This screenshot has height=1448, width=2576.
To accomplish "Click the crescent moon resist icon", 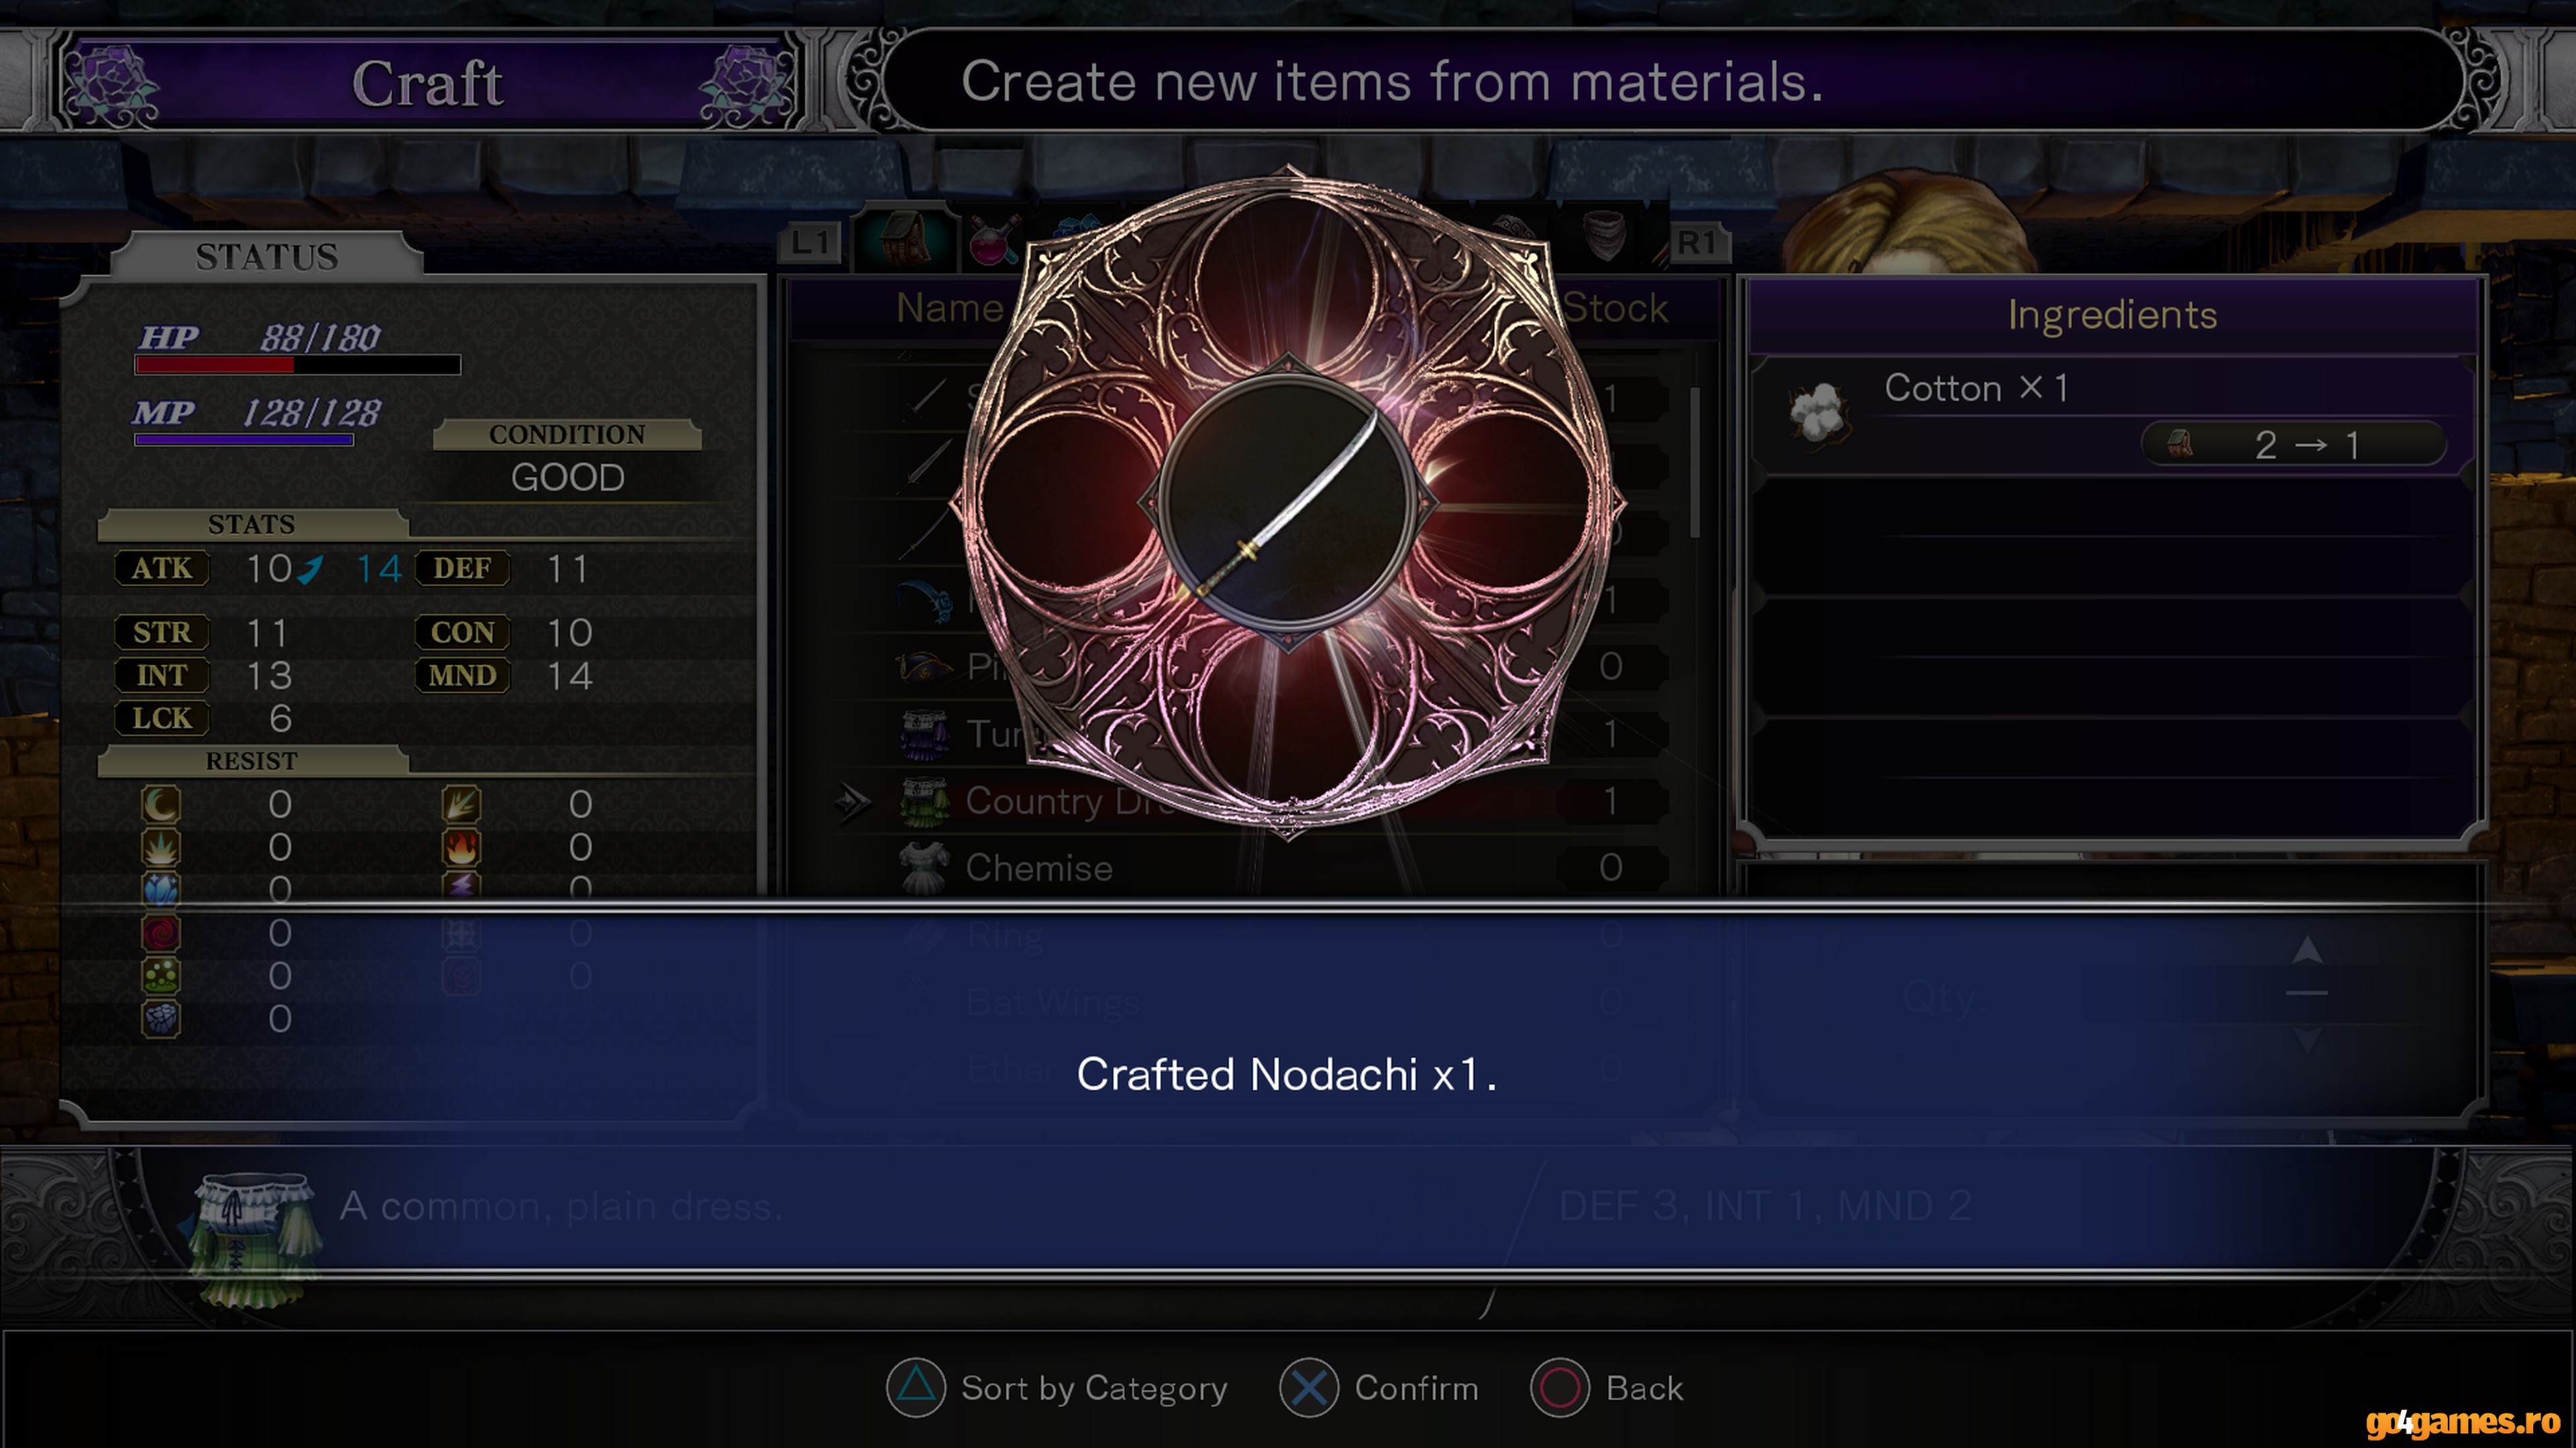I will click(x=161, y=804).
